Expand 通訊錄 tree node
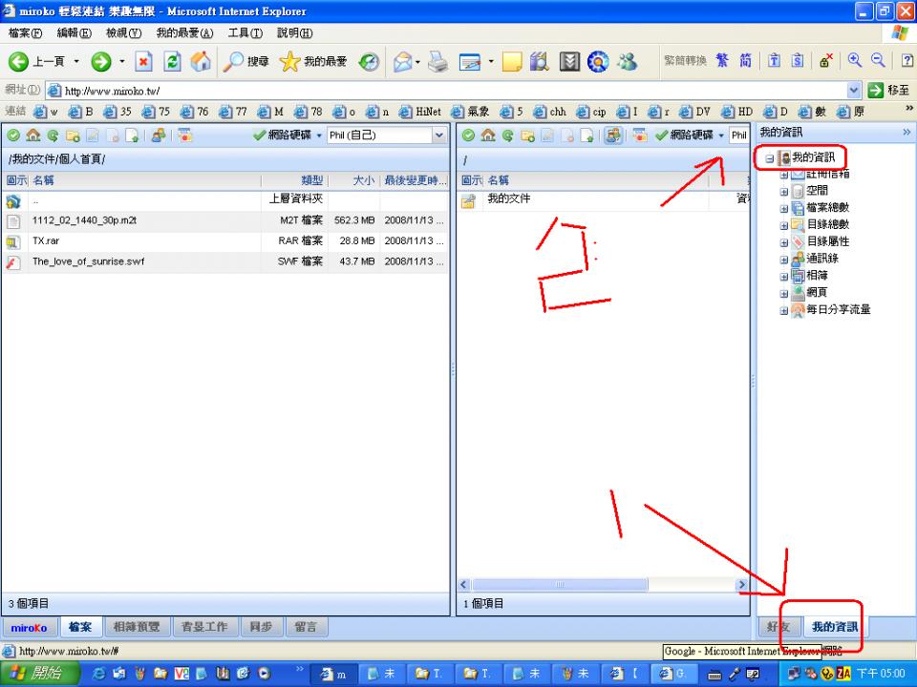The width and height of the screenshot is (917, 687). 783,259
